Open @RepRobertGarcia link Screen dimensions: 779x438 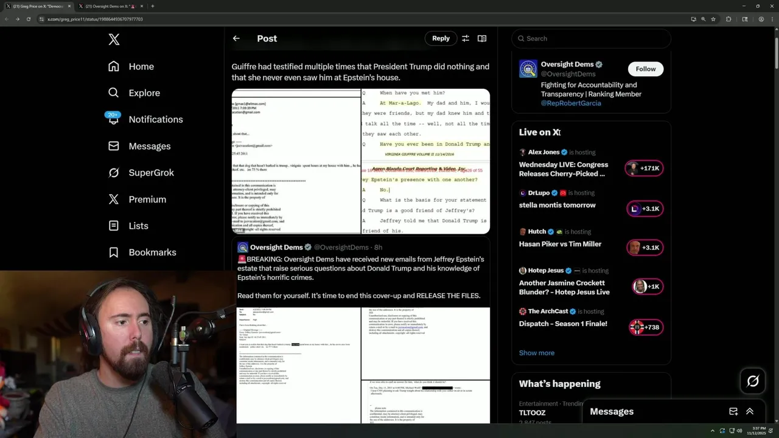pos(571,103)
